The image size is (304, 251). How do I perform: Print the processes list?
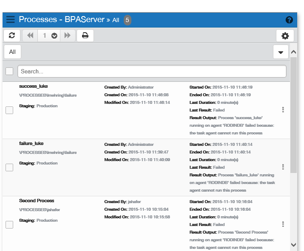[x=85, y=36]
